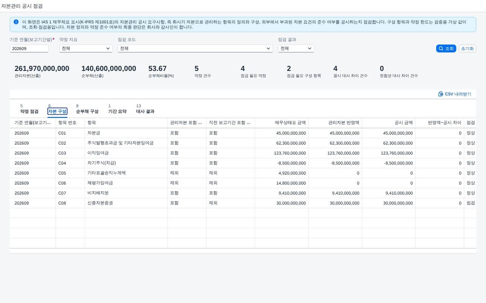The height and width of the screenshot is (303, 486).
Task: Open the 순부채 구성 tab
Action: (x=87, y=111)
